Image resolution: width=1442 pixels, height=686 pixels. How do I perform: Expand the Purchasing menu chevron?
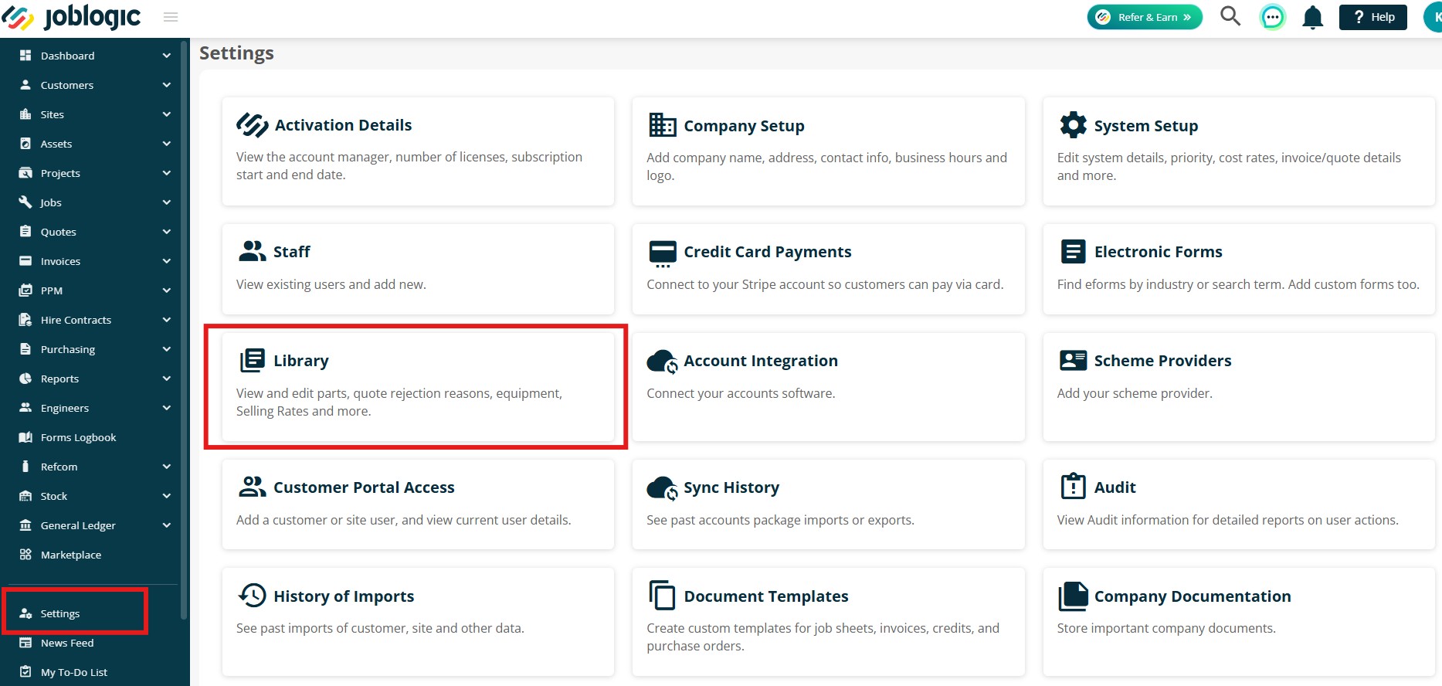[167, 349]
